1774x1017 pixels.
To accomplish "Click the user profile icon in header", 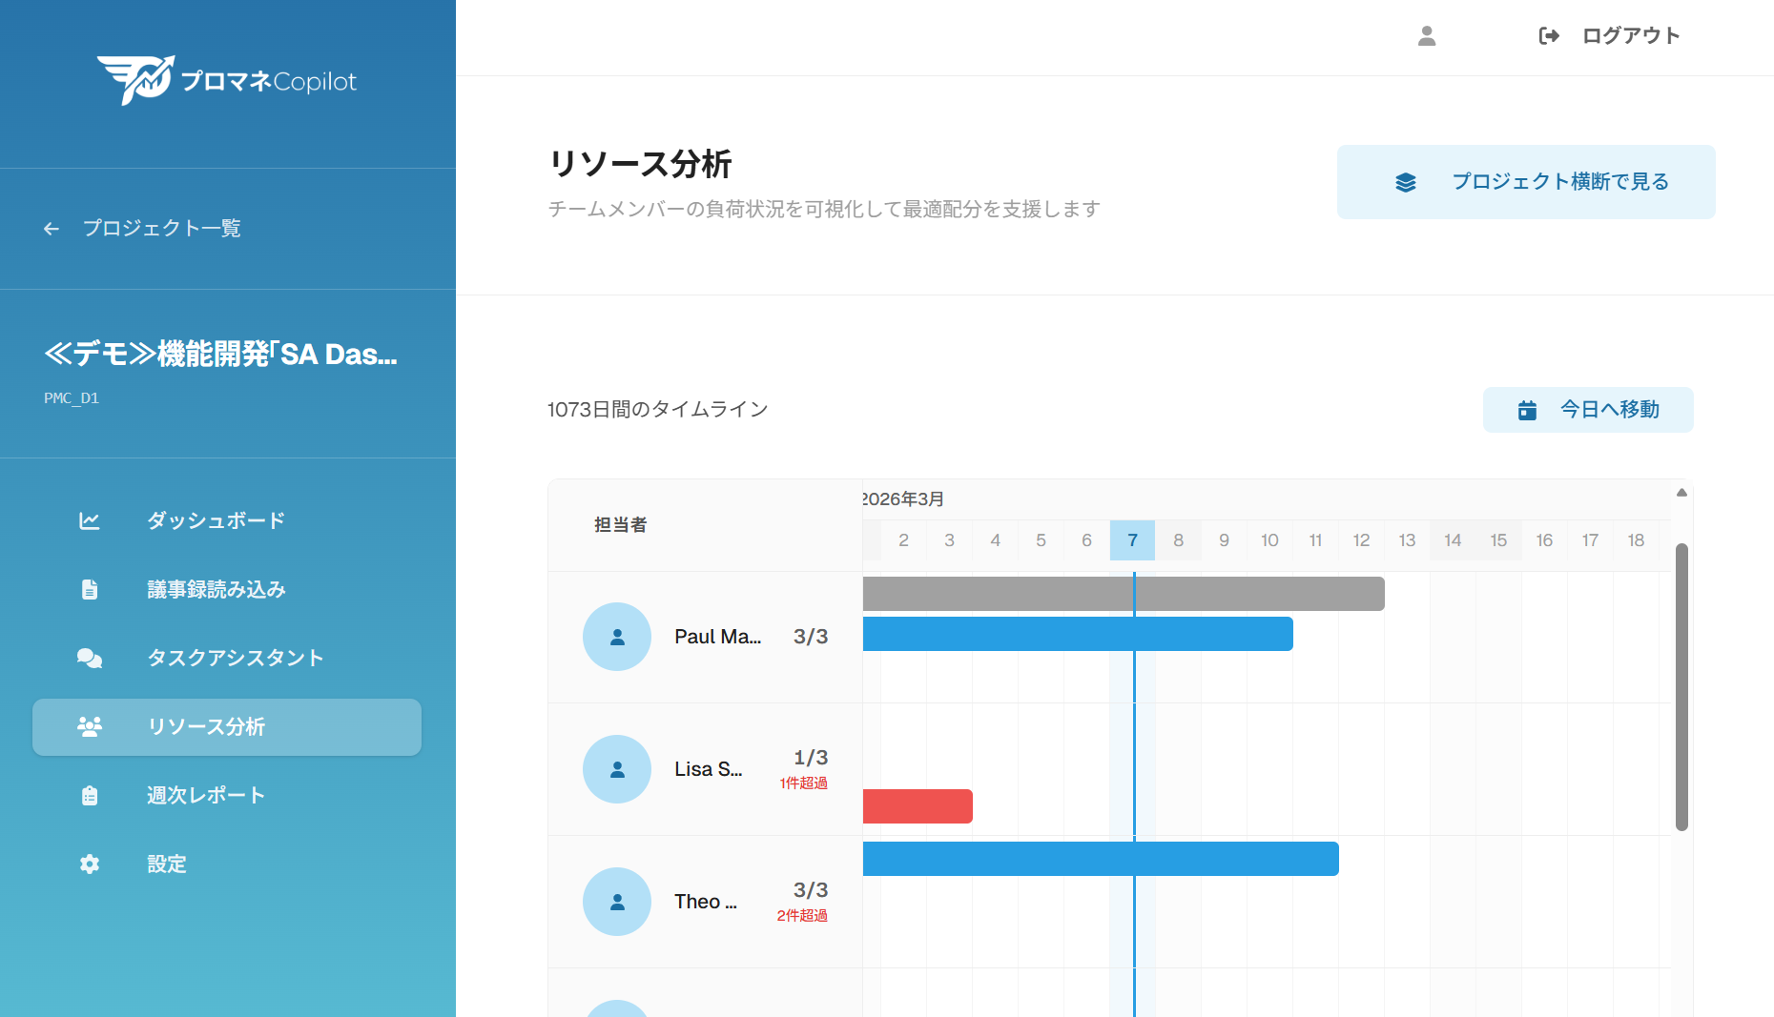I will point(1427,36).
